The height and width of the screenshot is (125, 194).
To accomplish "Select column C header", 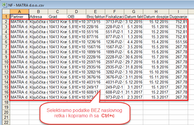I will click(58, 12).
